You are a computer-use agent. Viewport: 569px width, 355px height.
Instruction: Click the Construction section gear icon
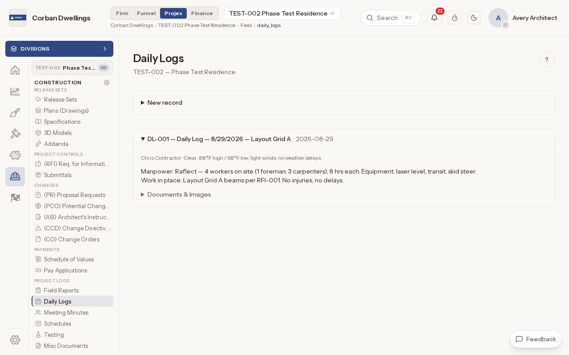tap(107, 83)
